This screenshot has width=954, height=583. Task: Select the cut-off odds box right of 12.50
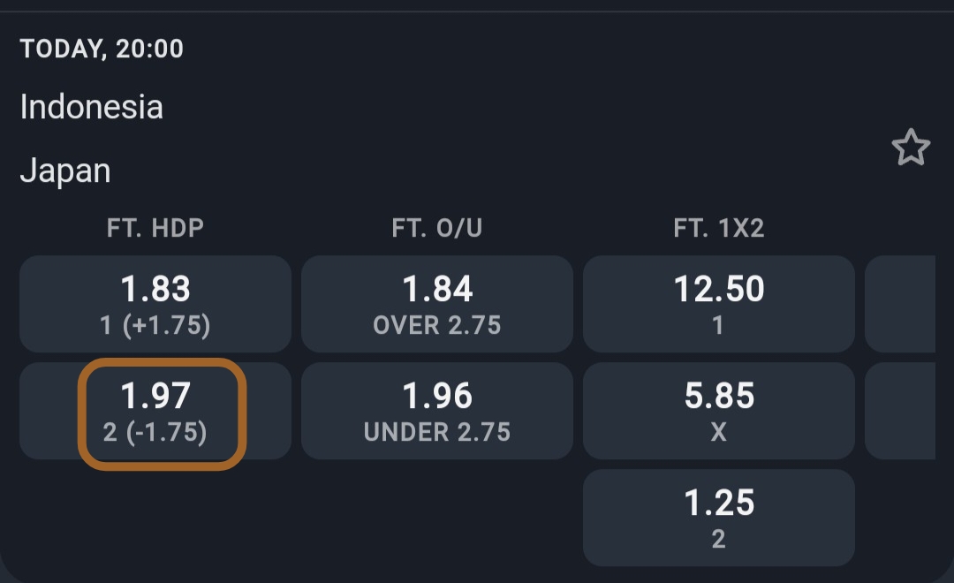coord(900,304)
